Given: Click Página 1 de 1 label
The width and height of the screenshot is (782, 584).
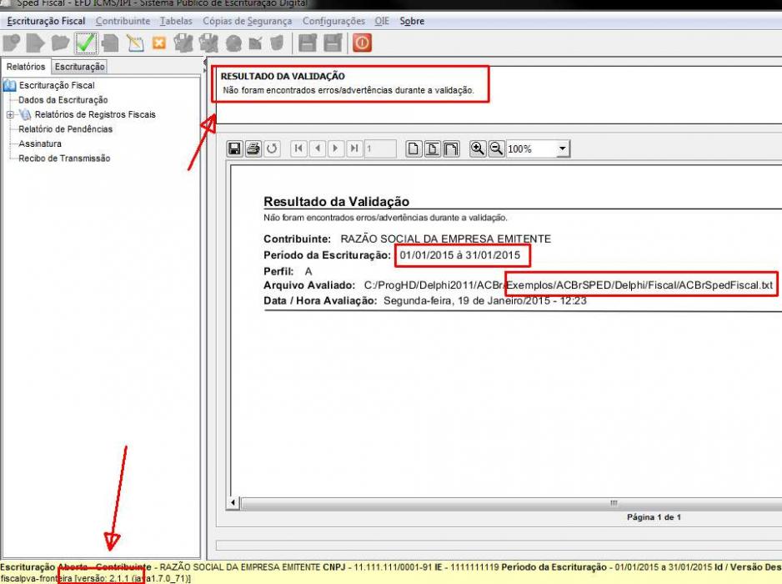Looking at the screenshot, I should point(654,517).
